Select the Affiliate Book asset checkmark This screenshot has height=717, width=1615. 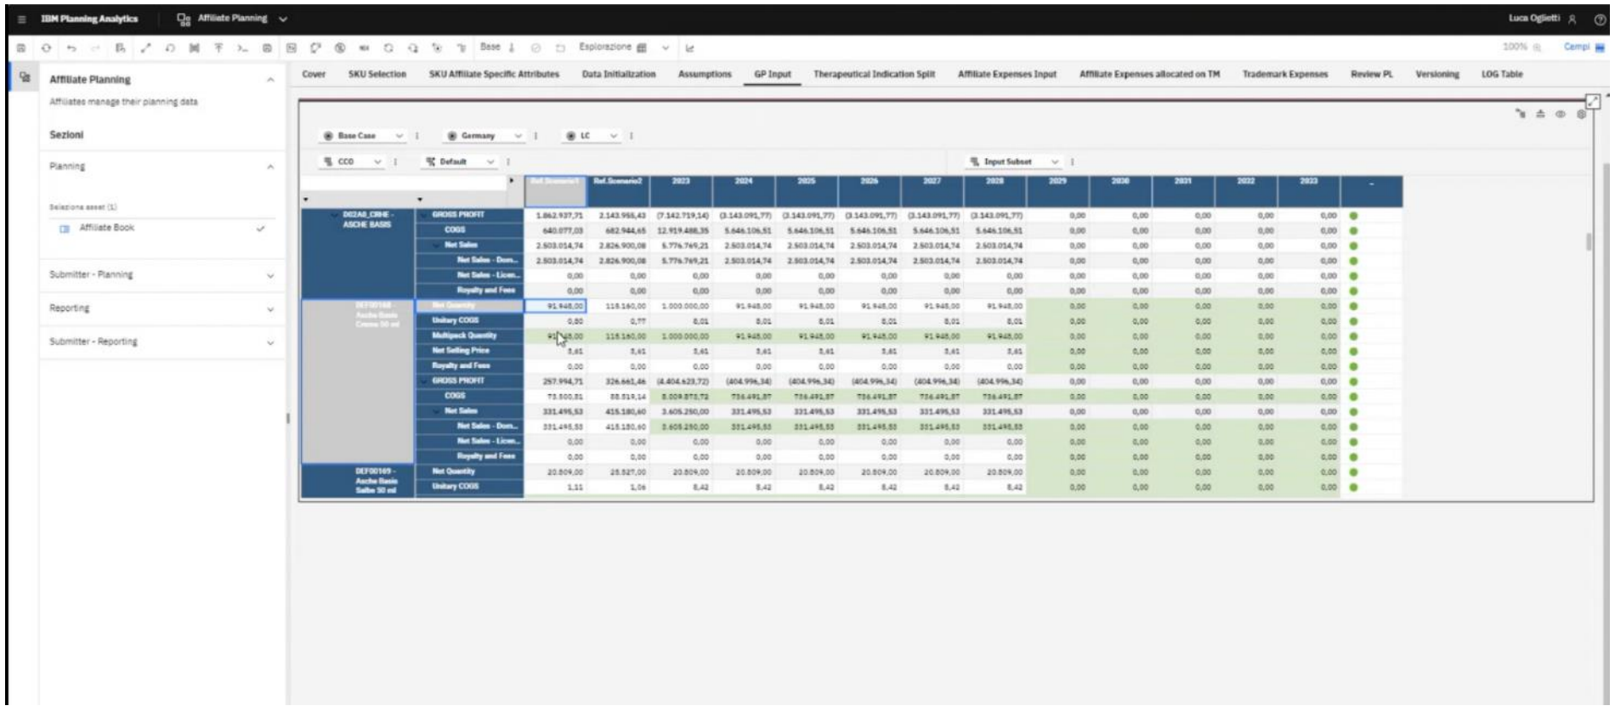pos(260,229)
